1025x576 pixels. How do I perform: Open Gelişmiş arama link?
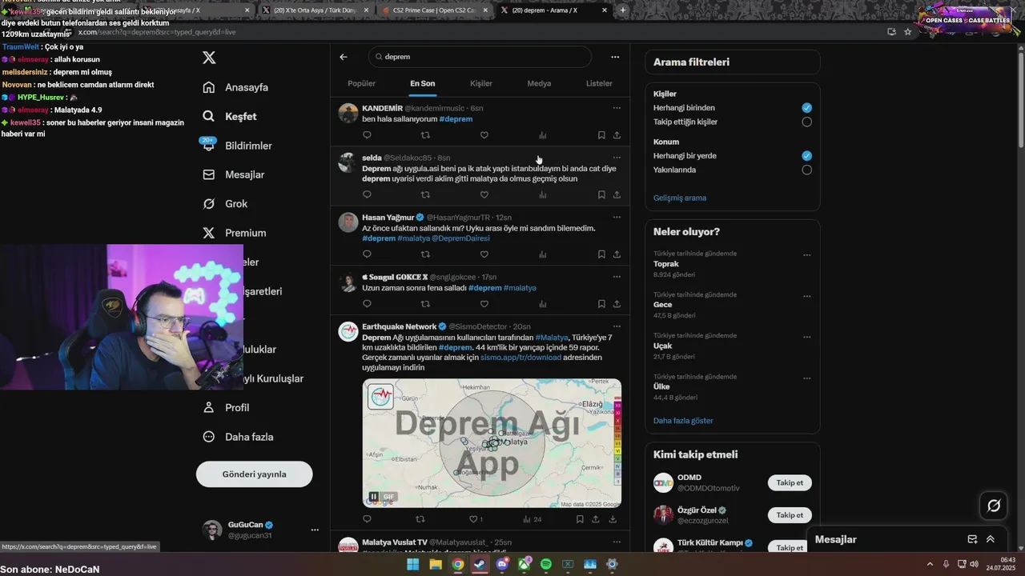[680, 198]
